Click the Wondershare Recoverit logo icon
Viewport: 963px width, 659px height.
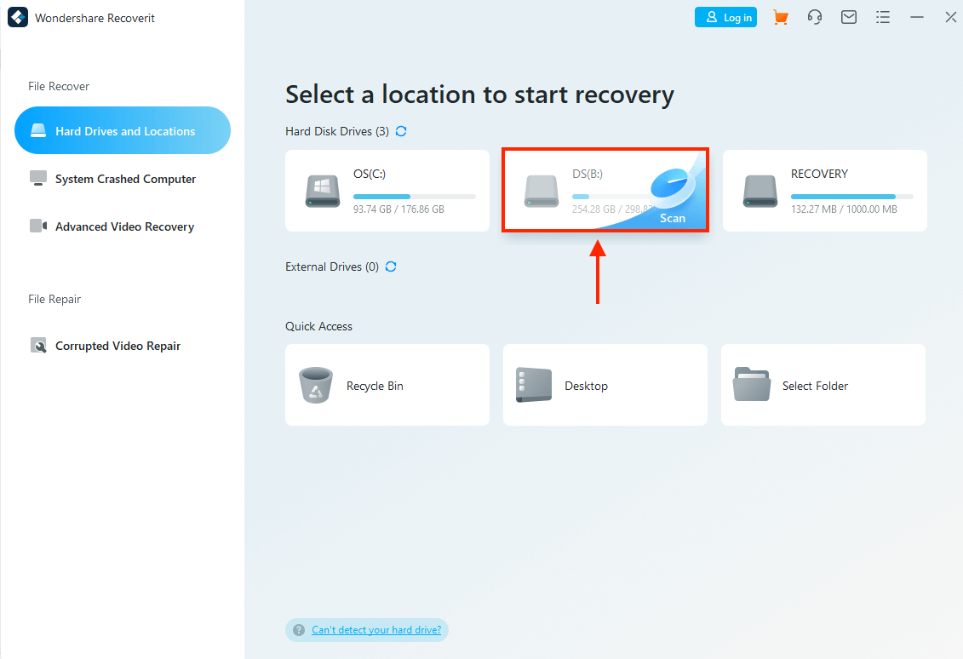point(18,18)
